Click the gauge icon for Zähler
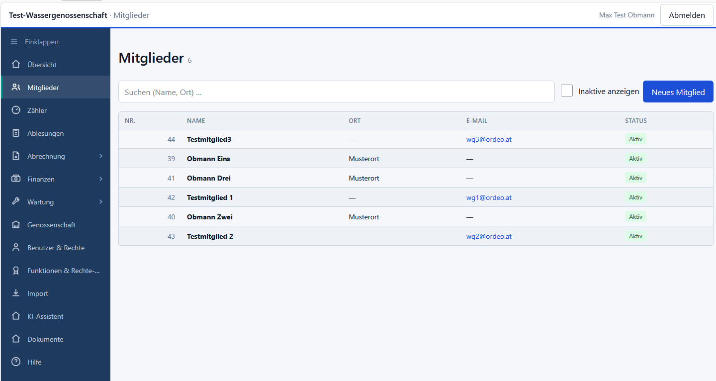This screenshot has height=381, width=716. pos(16,110)
